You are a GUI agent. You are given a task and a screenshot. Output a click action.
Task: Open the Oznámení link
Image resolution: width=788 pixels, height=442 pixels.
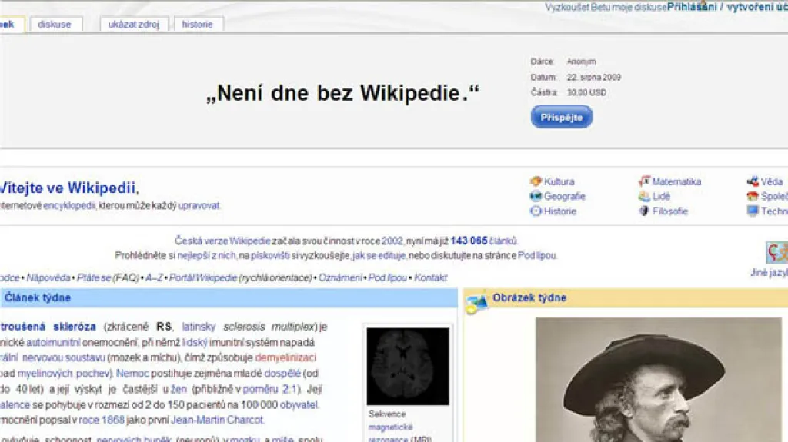(340, 277)
